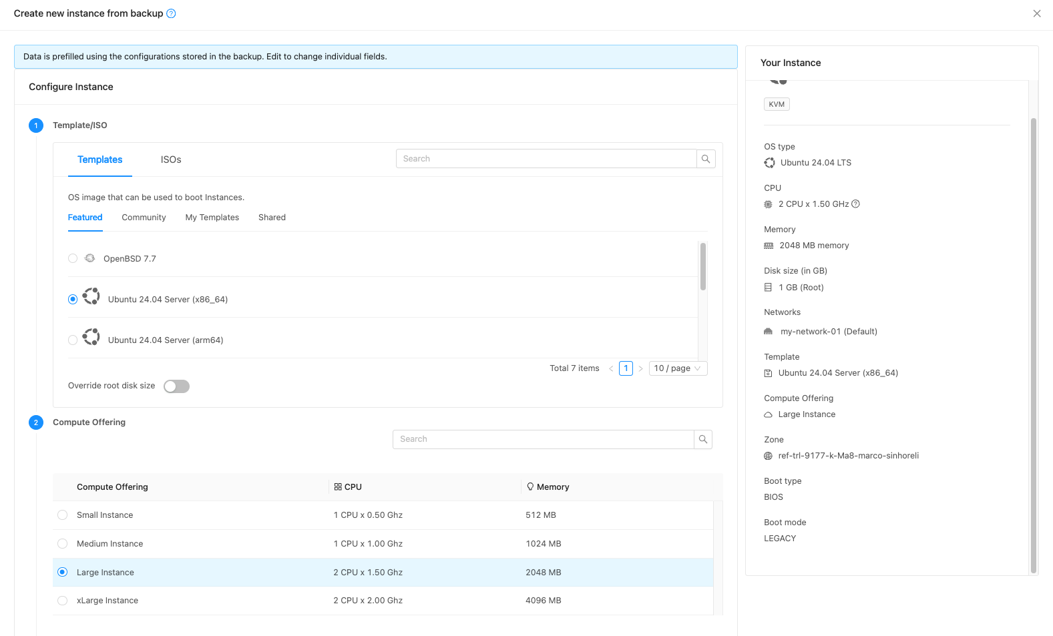The height and width of the screenshot is (636, 1053).
Task: Select Ubuntu 24.04 Server (arm64) radio
Action: click(x=73, y=340)
